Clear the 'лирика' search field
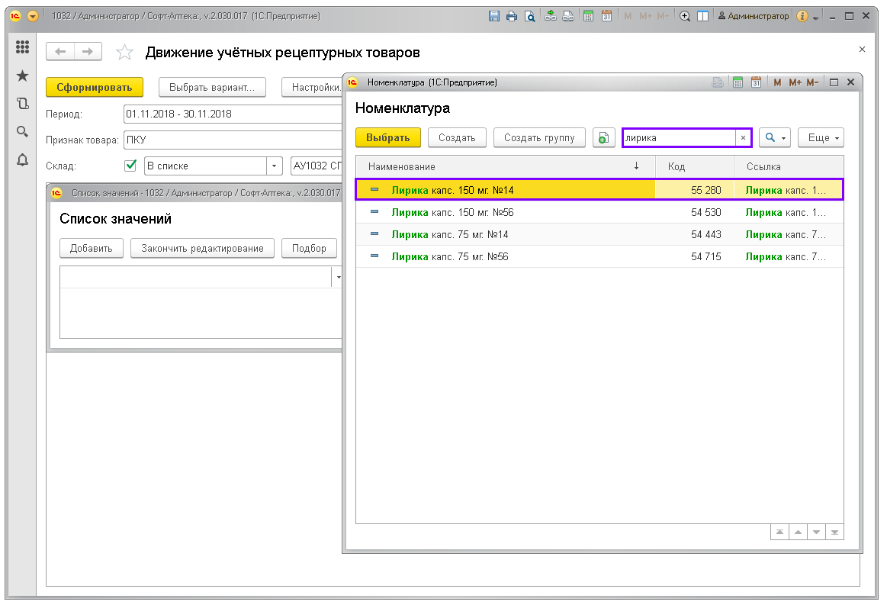 pos(743,138)
